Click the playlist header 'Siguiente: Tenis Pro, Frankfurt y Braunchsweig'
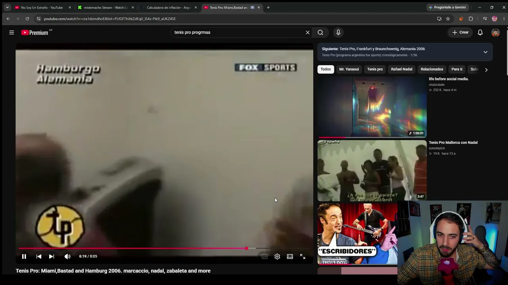The height and width of the screenshot is (285, 508). 373,49
